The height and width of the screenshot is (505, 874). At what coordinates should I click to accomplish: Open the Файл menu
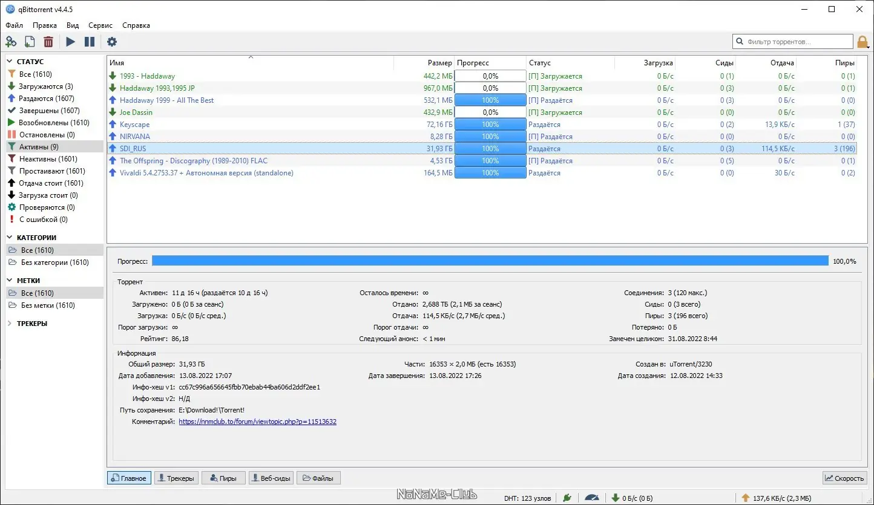click(15, 25)
